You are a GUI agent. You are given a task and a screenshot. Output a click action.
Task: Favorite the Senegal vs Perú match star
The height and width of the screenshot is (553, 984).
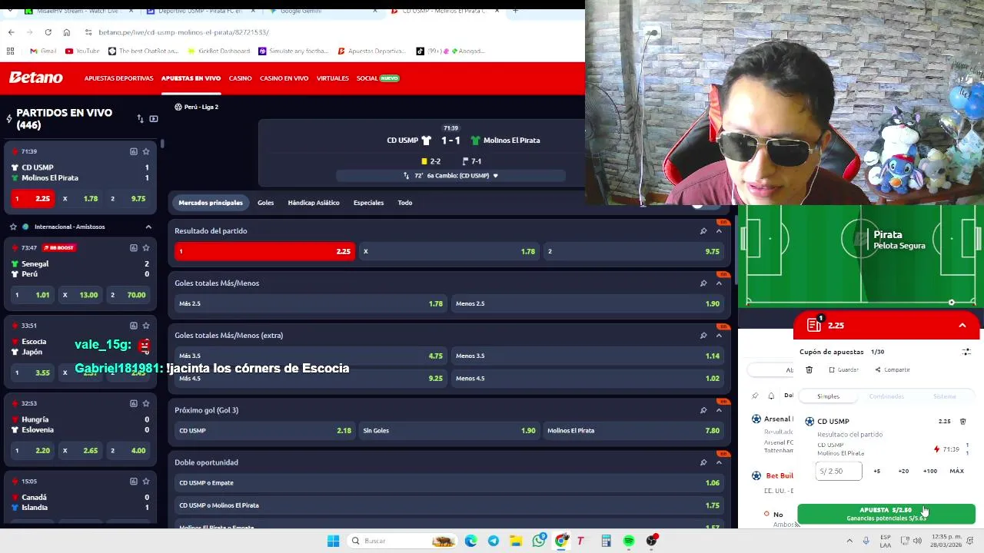146,247
